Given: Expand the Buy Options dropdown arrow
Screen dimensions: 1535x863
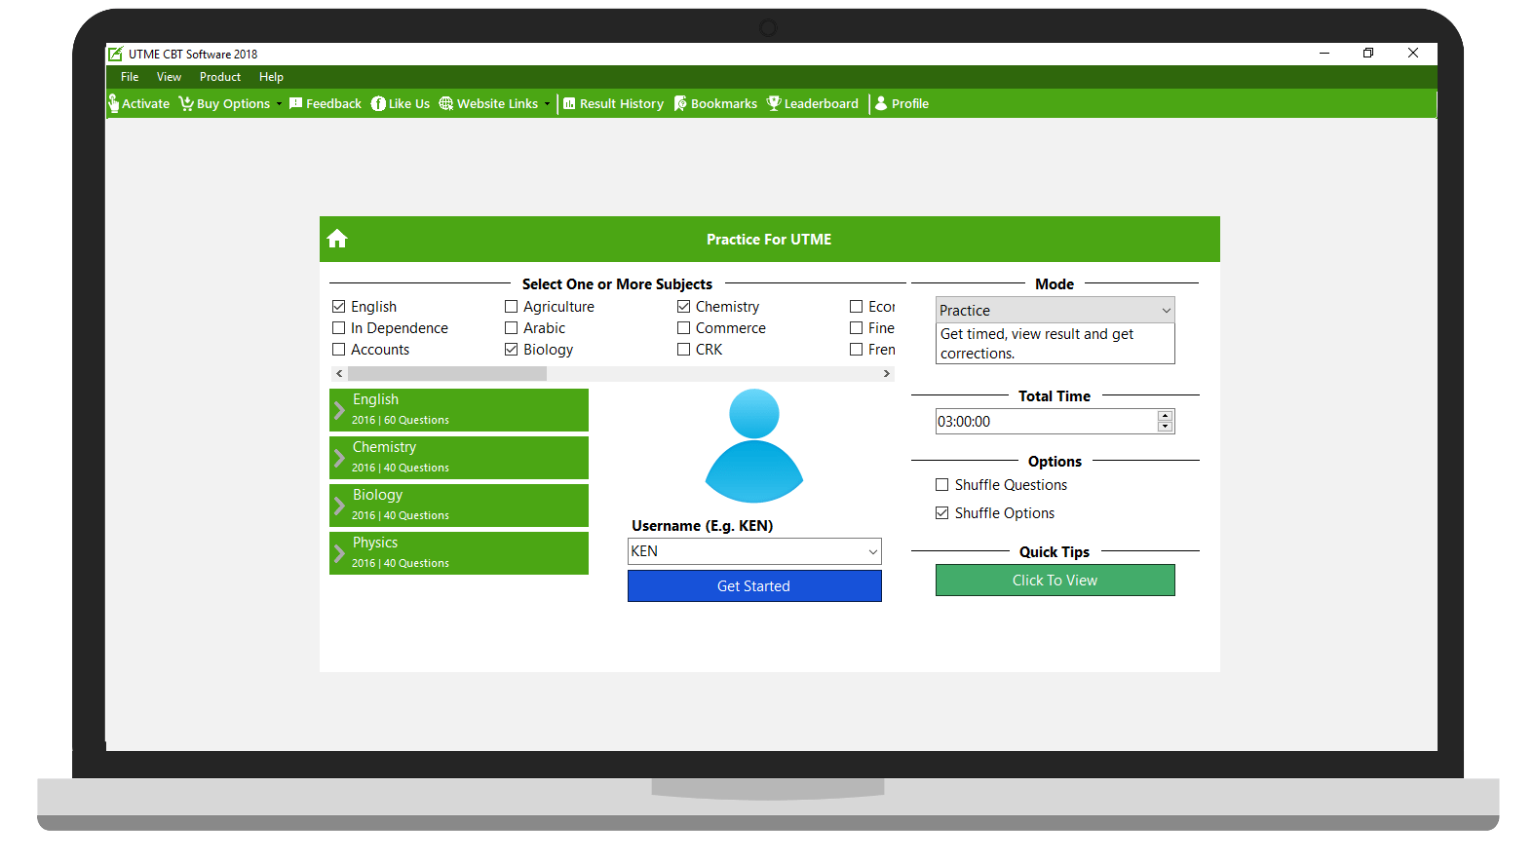Looking at the screenshot, I should 279,104.
